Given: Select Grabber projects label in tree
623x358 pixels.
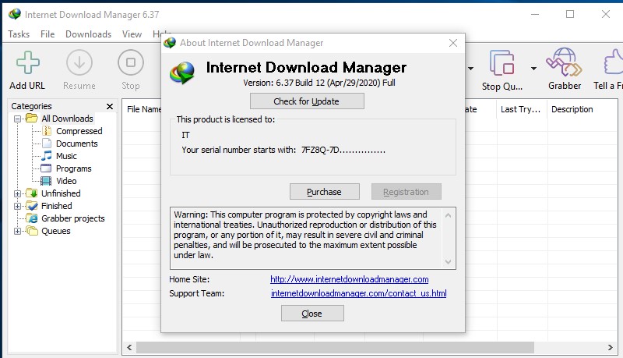Looking at the screenshot, I should tap(73, 218).
